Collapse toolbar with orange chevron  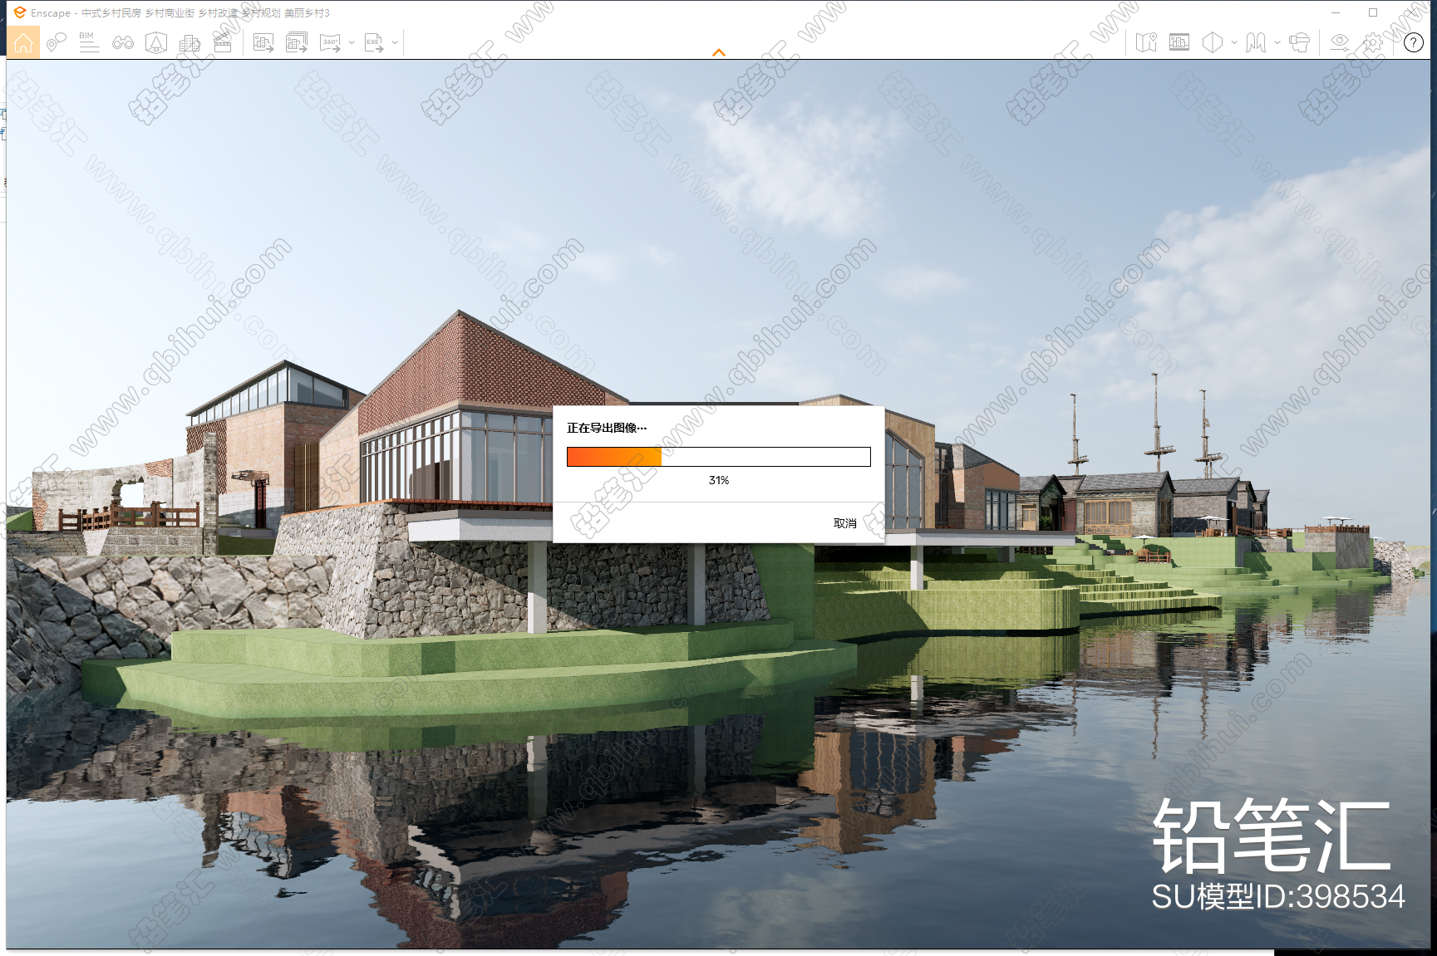click(x=719, y=52)
